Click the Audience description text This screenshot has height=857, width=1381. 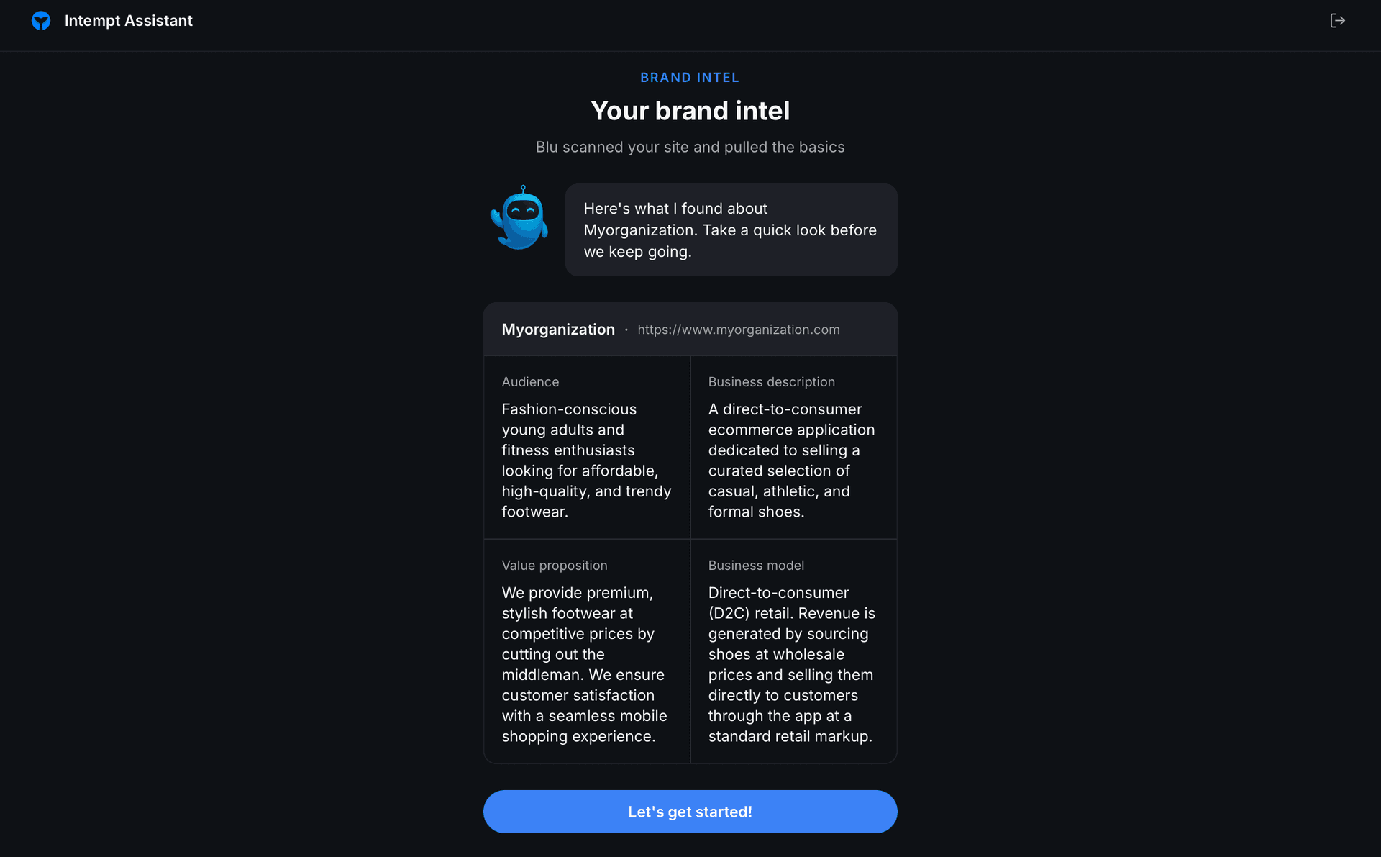(586, 461)
